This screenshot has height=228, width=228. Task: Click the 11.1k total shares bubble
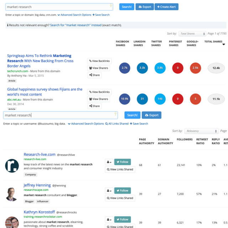[216, 99]
